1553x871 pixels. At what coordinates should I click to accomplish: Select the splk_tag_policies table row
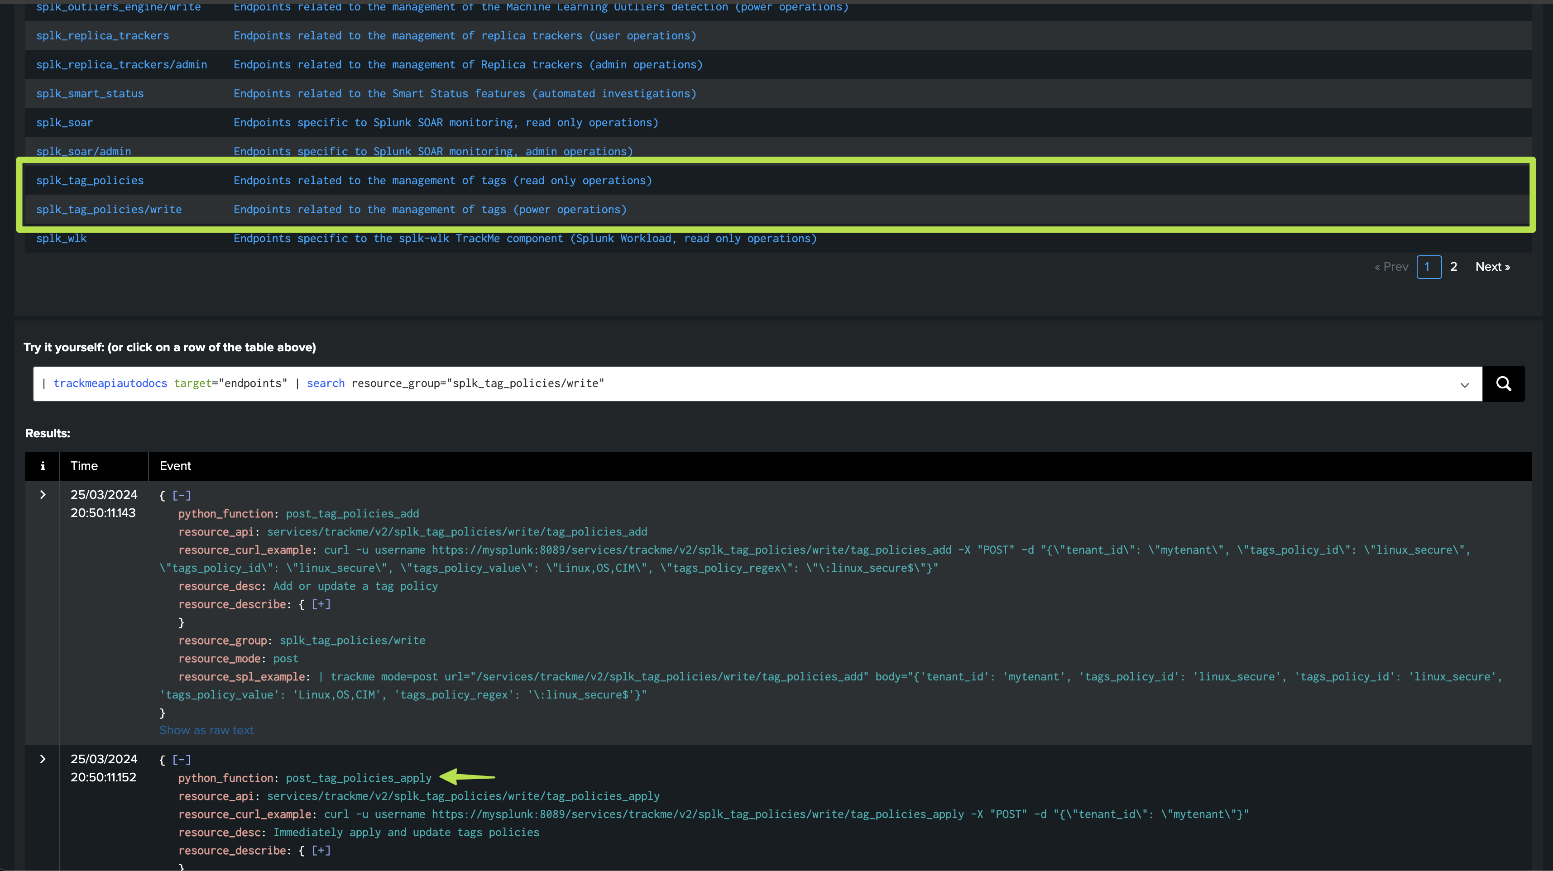pos(90,181)
